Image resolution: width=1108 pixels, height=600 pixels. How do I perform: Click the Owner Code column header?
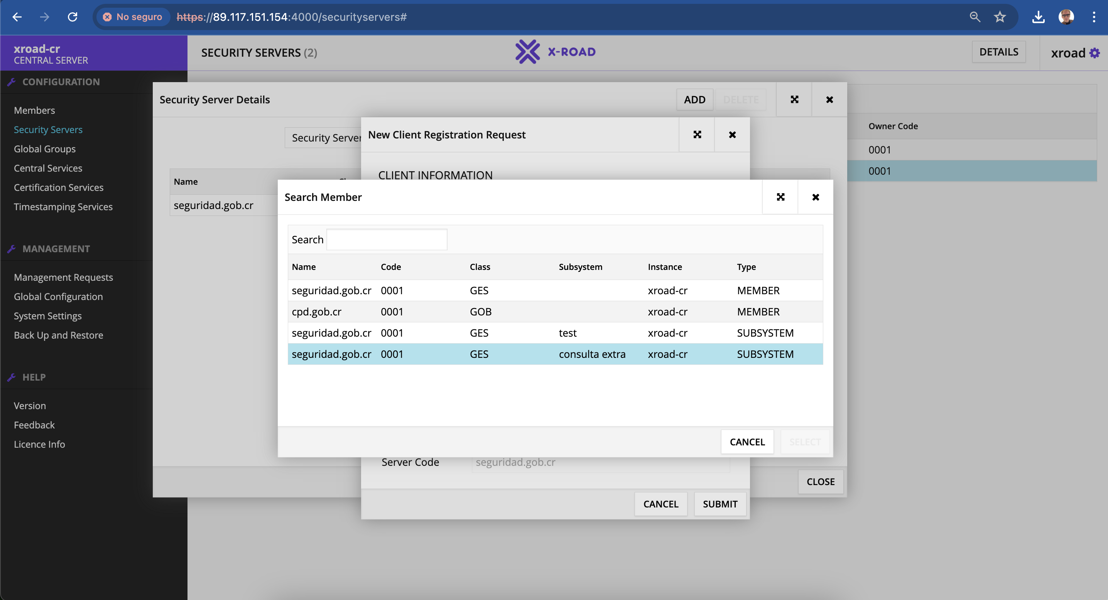tap(893, 126)
